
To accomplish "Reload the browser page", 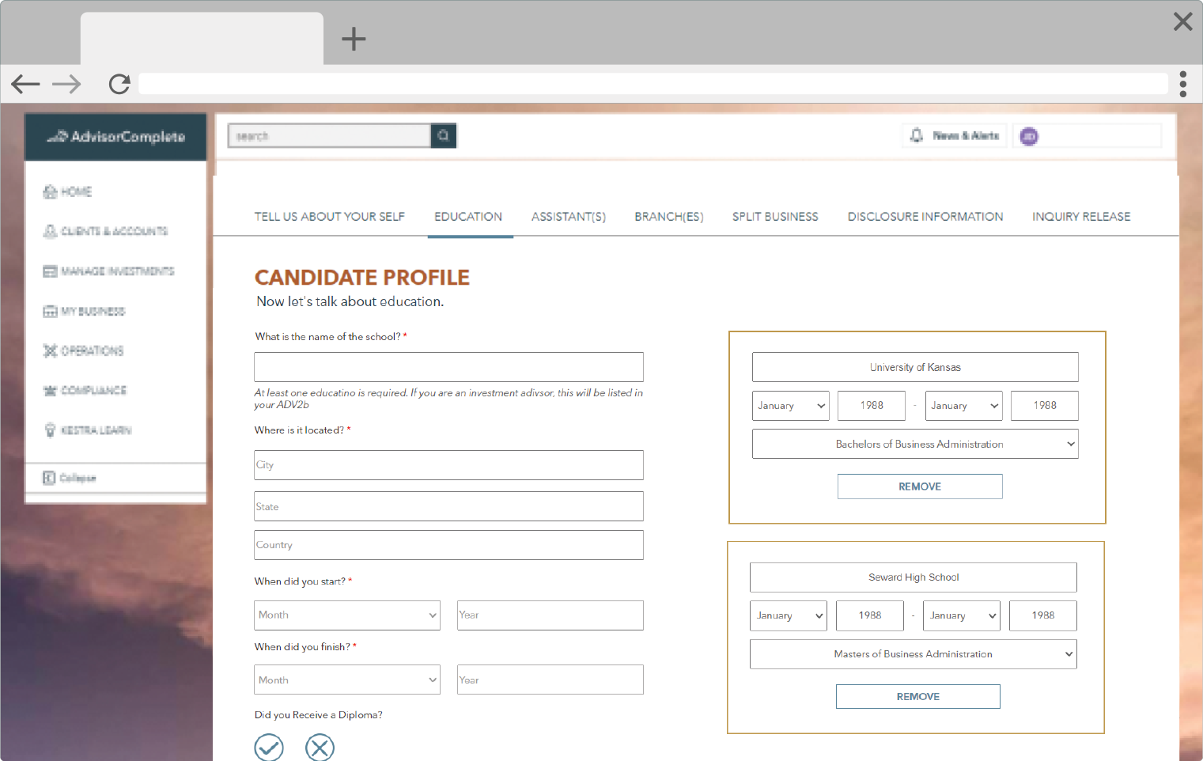I will click(x=119, y=84).
